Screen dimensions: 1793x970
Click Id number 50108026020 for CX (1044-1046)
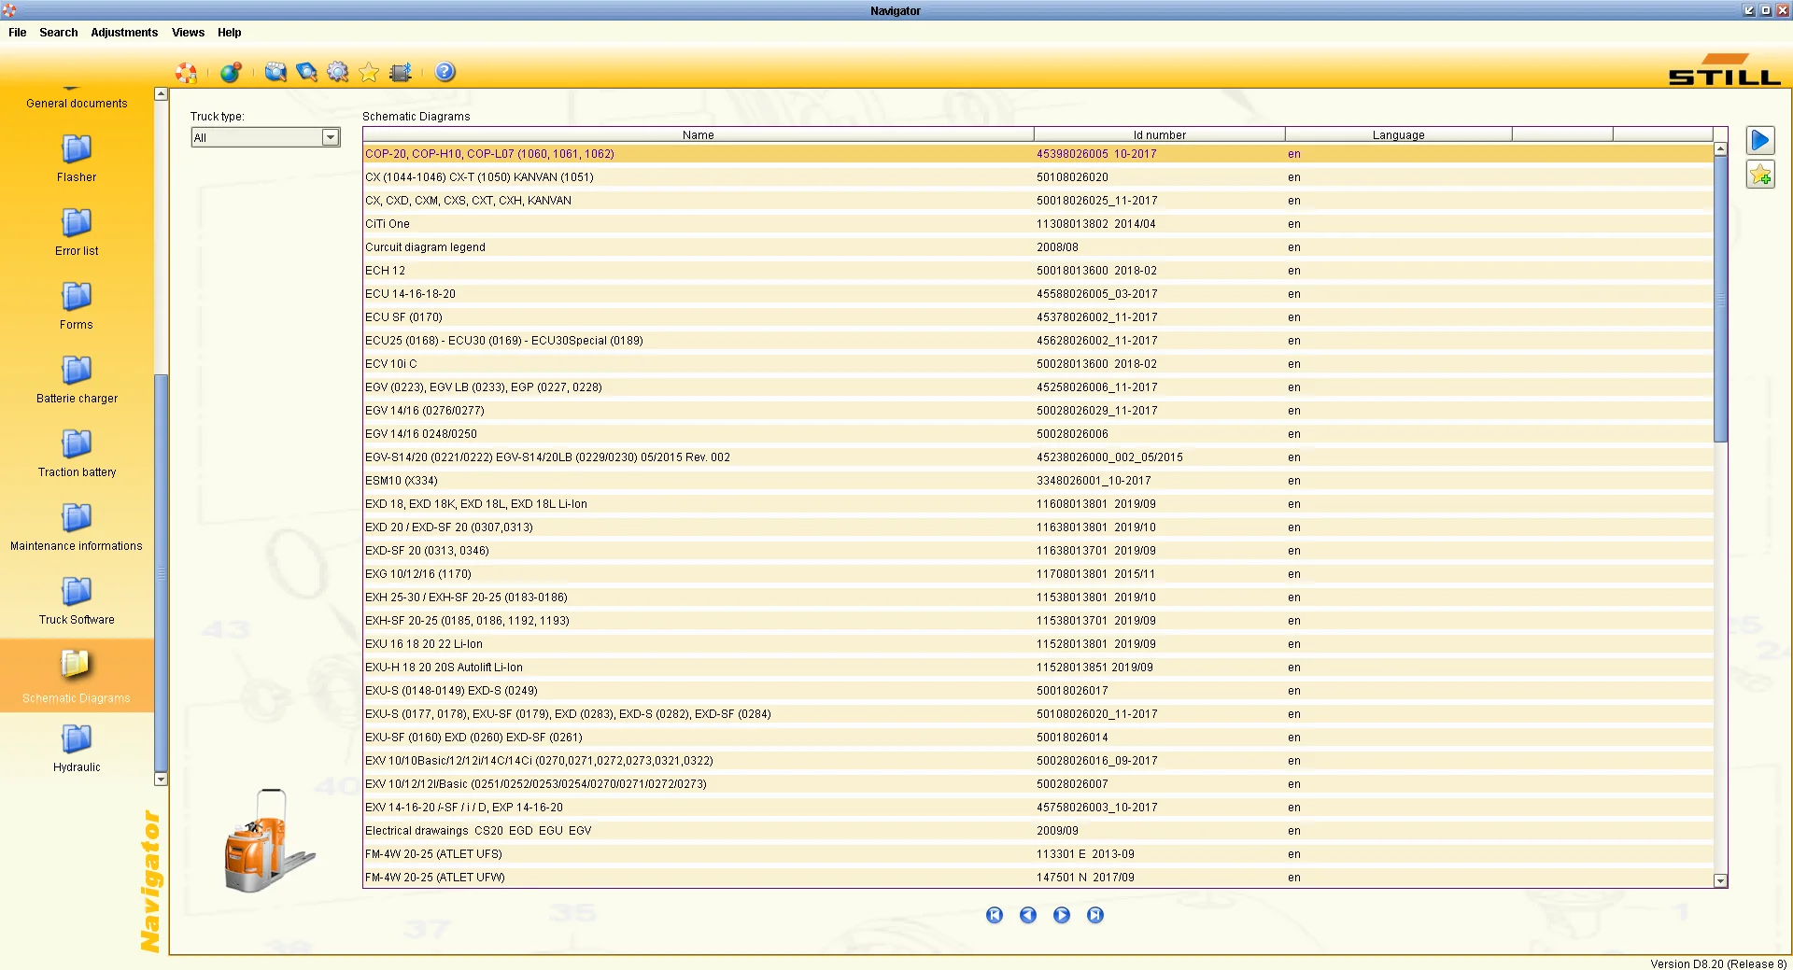click(x=1072, y=177)
